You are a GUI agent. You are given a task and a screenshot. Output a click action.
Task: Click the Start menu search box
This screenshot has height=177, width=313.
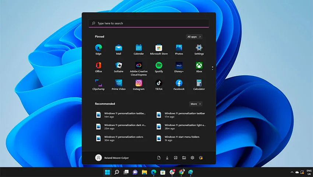149,23
